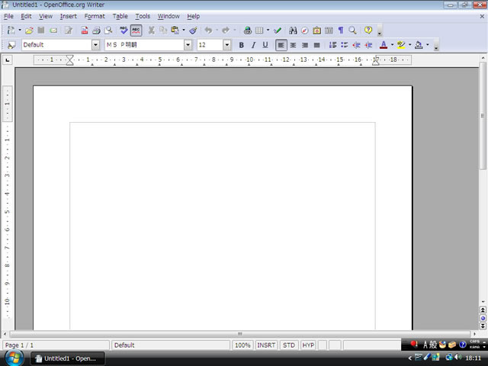The height and width of the screenshot is (366, 488).
Task: Open the Gallery icon in toolbar
Action: [316, 30]
